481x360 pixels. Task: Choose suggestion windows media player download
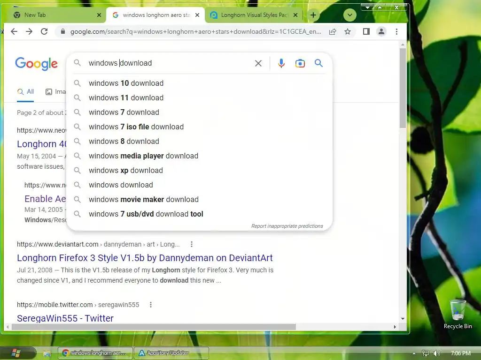click(199, 156)
